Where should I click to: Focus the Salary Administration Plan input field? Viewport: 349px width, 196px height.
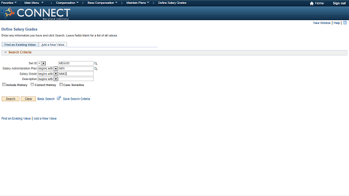tap(76, 69)
